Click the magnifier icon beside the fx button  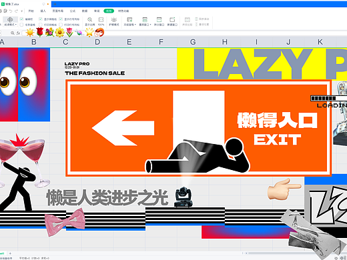coord(13,33)
